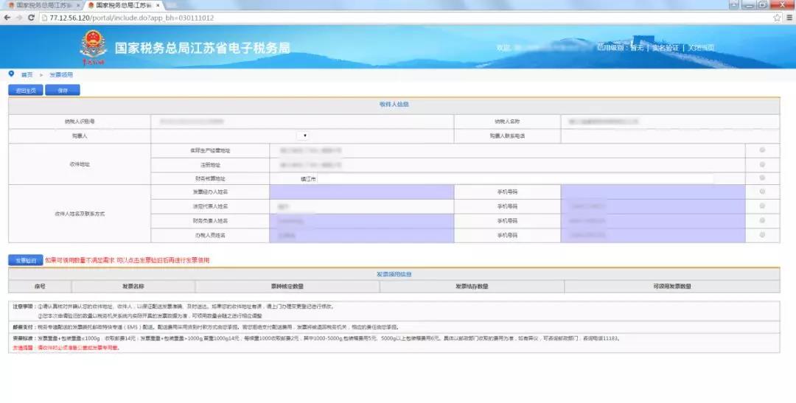796x403 pixels.
Task: Click the location pin breadcrumb icon
Action: 11,74
